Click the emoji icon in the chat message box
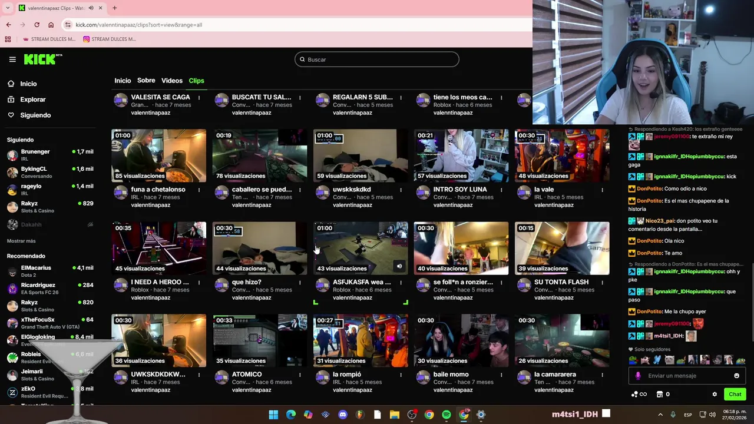Viewport: 754px width, 424px height. 736,376
